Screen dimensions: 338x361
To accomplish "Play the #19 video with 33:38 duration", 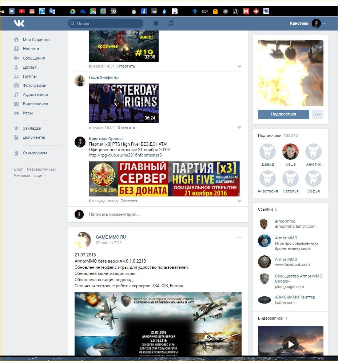I will [124, 46].
